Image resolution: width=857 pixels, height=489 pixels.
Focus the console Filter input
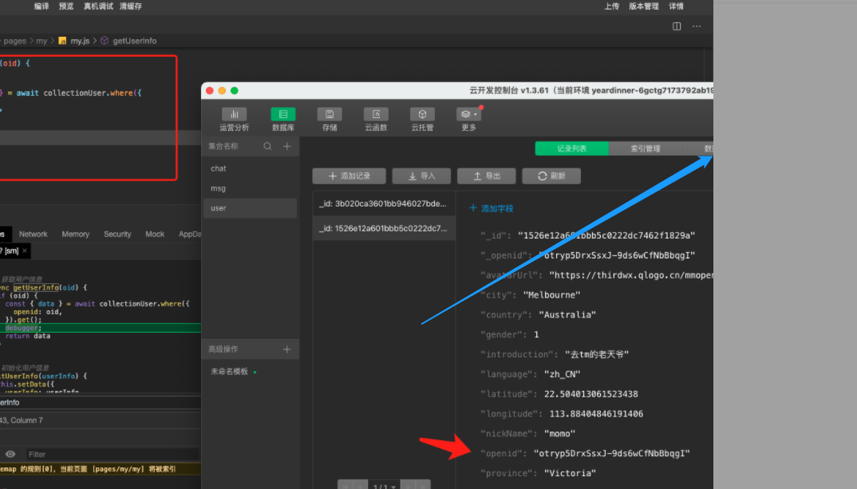pos(112,454)
